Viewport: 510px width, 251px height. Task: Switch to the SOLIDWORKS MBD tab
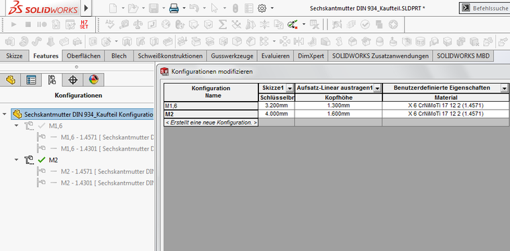(x=463, y=56)
